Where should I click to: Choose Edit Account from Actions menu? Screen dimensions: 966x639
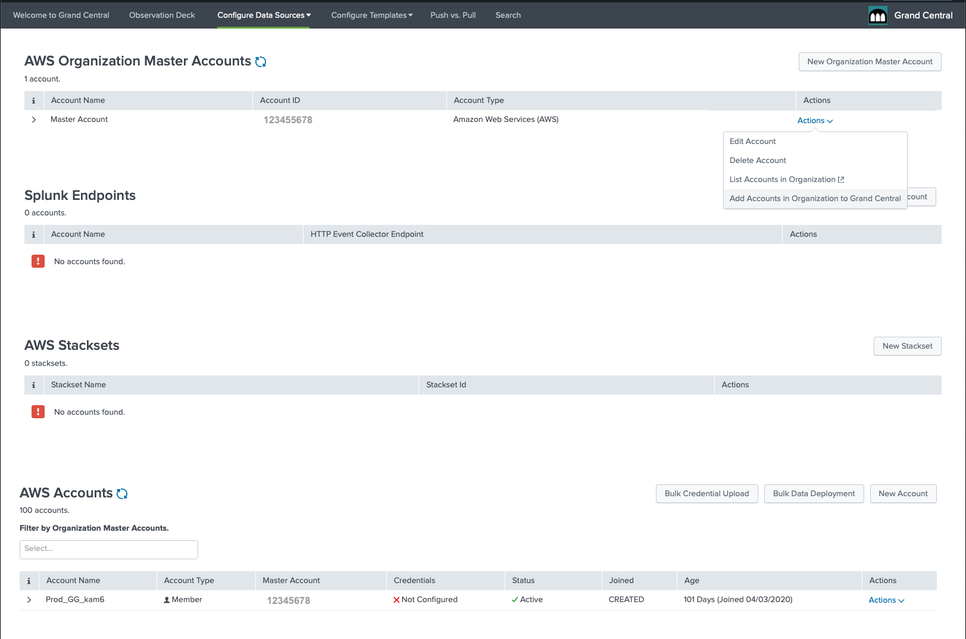point(815,142)
